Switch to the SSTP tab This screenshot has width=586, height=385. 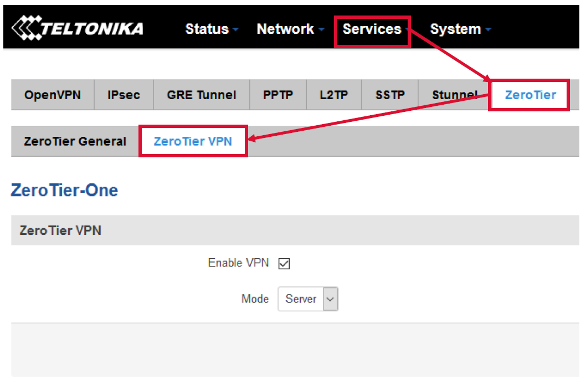(x=390, y=95)
